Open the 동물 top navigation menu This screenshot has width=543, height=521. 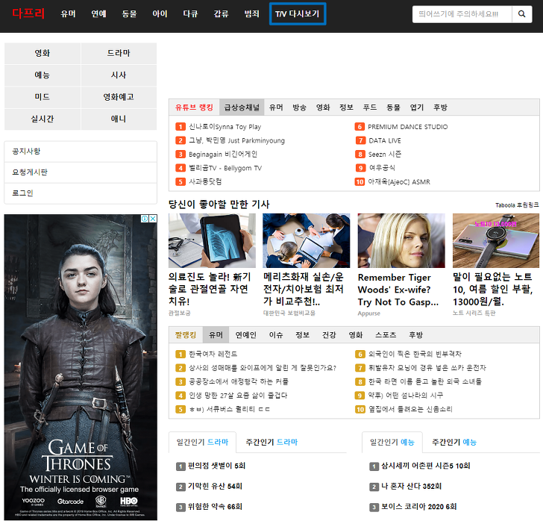click(129, 14)
